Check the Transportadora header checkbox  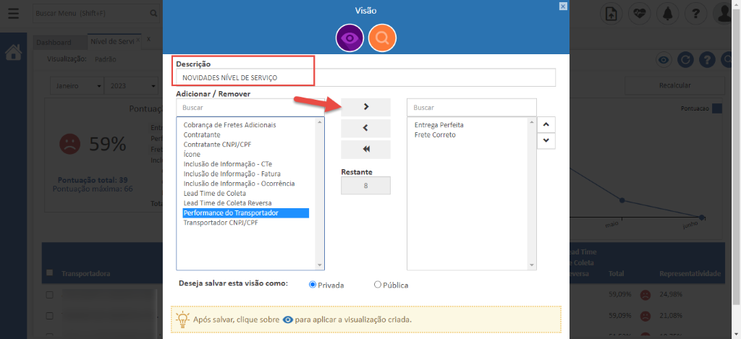tap(49, 273)
